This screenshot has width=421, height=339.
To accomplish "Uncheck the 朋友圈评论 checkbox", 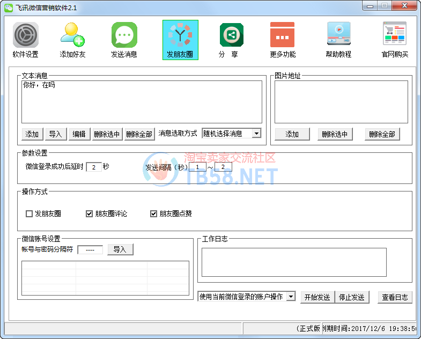I will pyautogui.click(x=90, y=214).
